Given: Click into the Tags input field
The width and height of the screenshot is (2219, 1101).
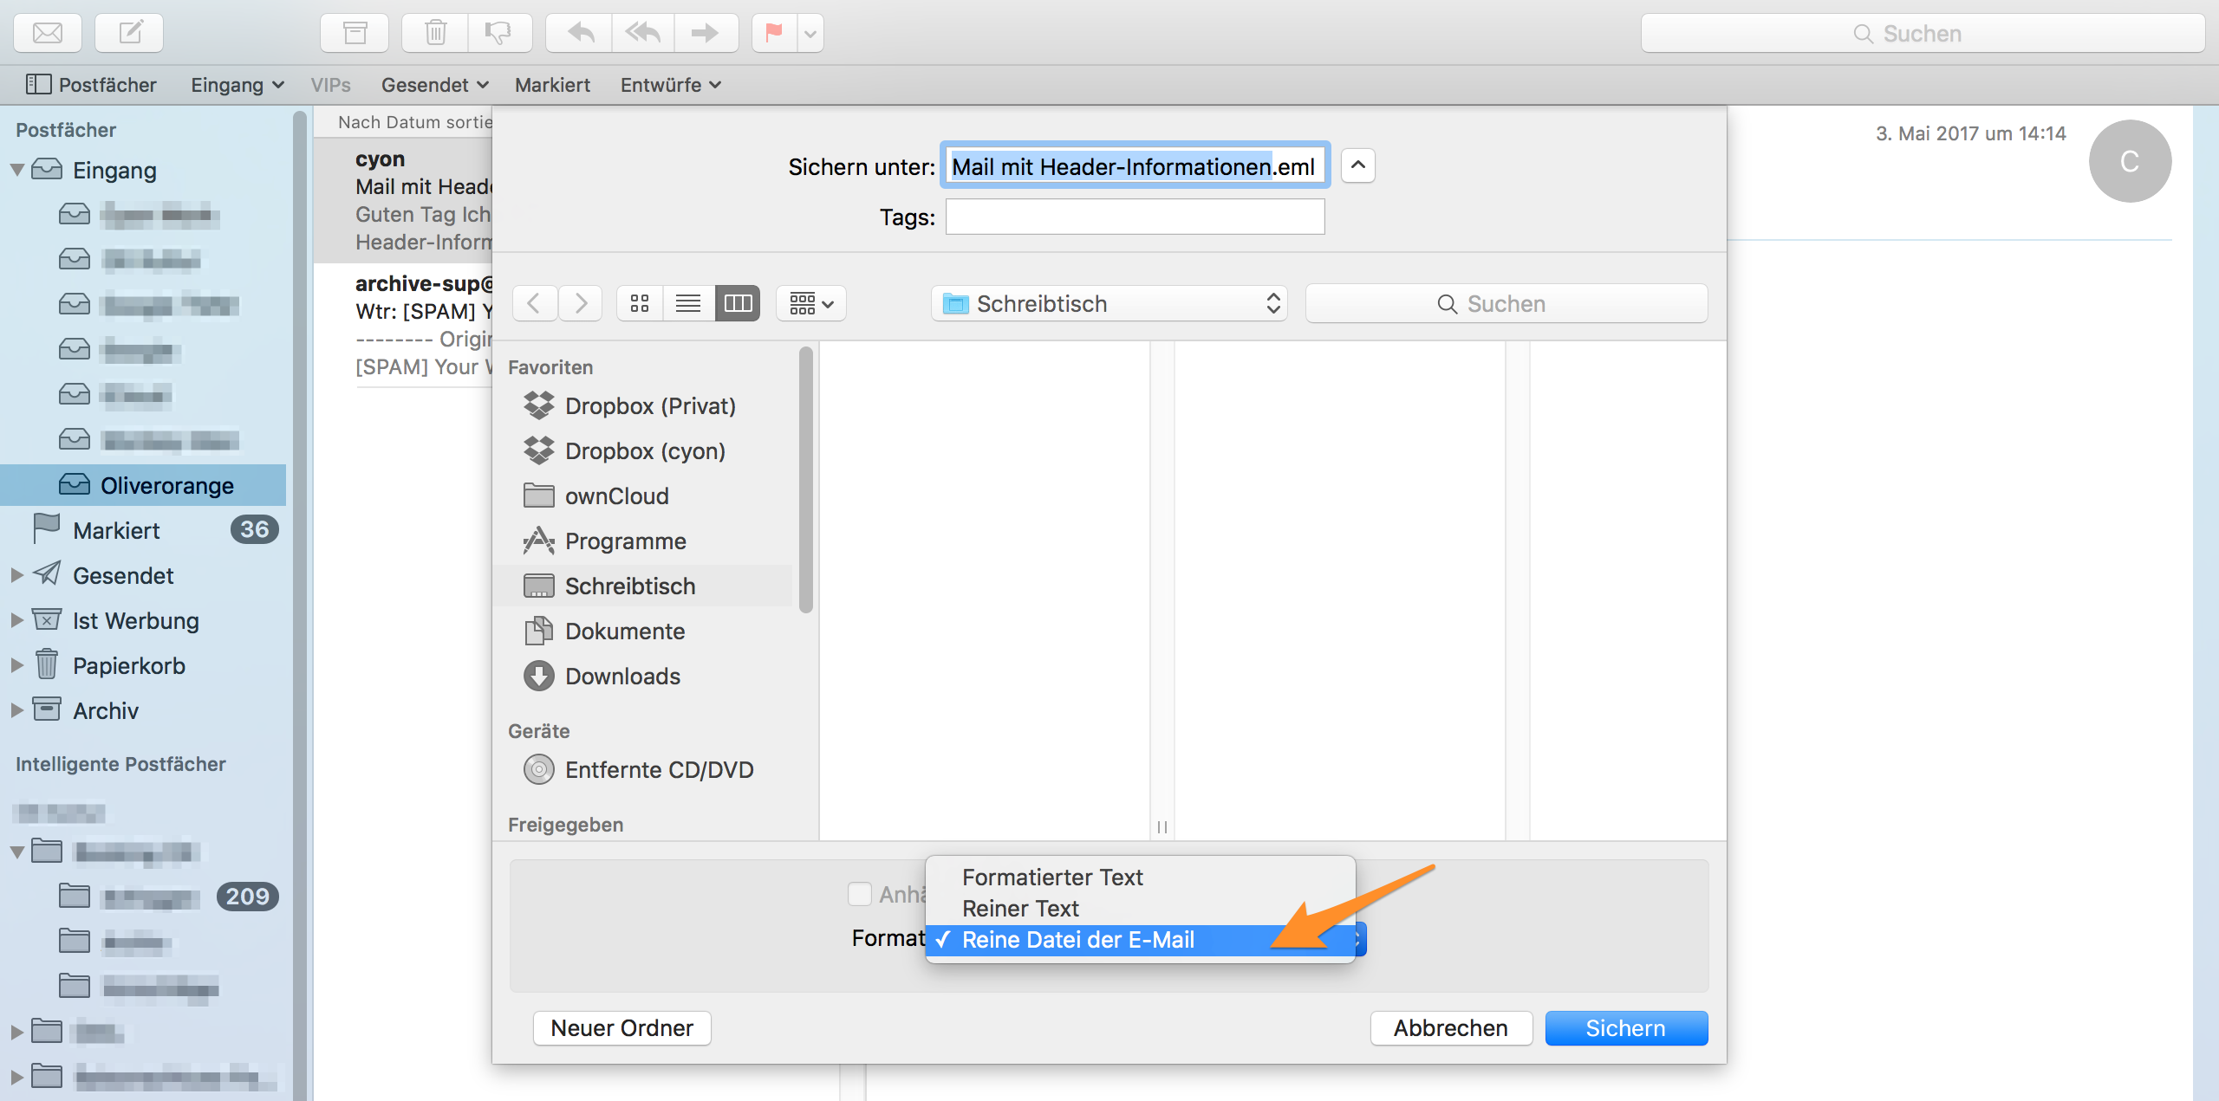Looking at the screenshot, I should (1134, 217).
